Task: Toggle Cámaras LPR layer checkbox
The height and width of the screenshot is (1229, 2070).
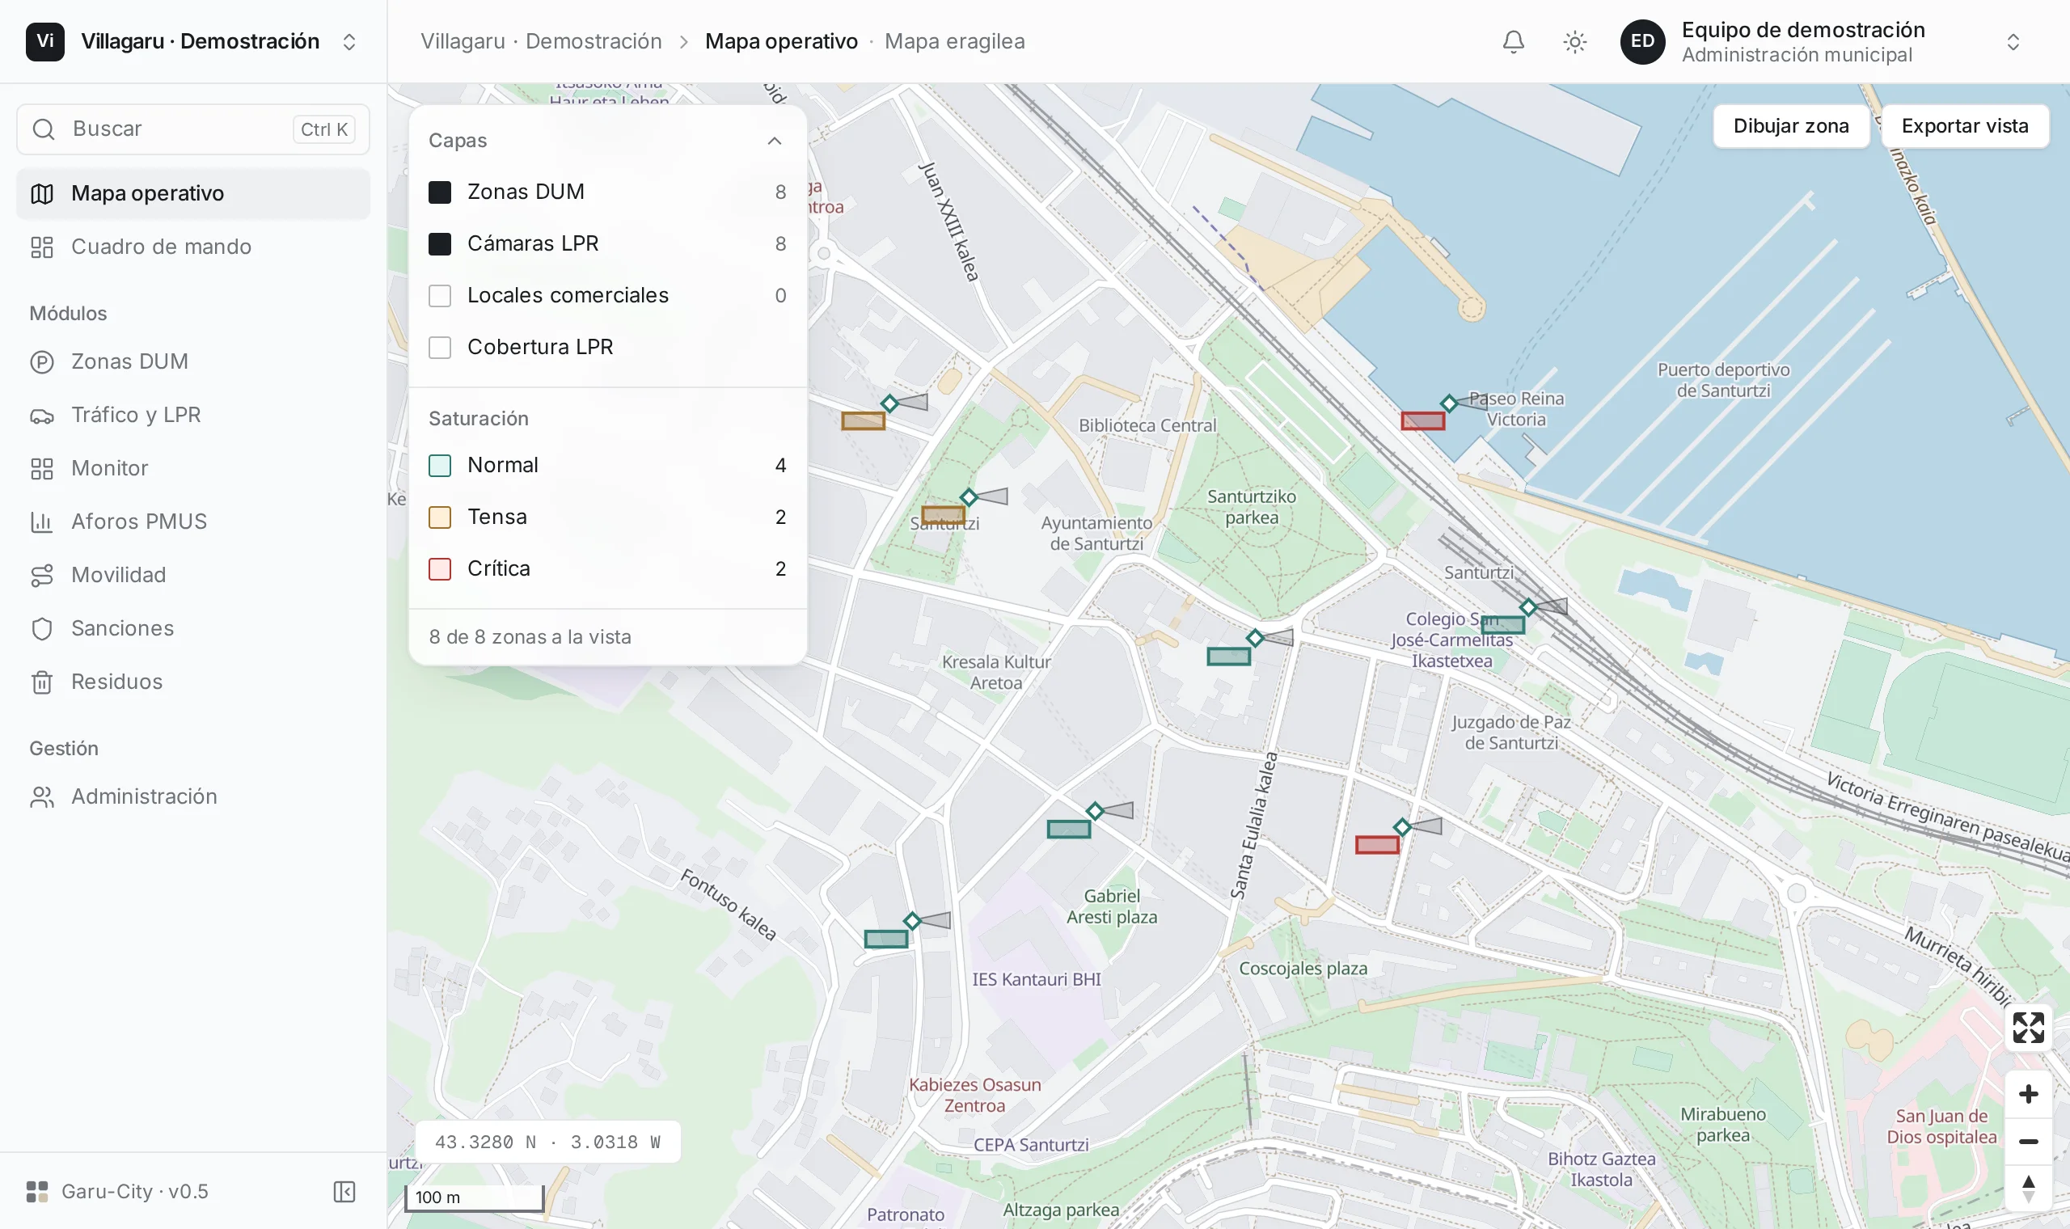Action: click(440, 243)
